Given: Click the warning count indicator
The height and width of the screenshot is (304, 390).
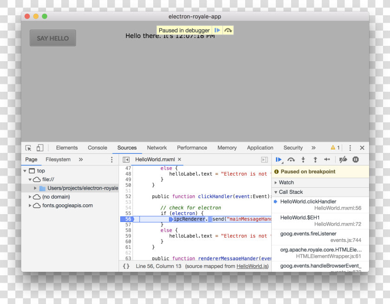Looking at the screenshot, I should 335,148.
